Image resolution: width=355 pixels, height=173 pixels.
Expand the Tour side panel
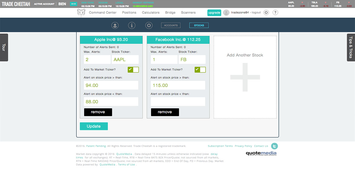pyautogui.click(x=4, y=47)
